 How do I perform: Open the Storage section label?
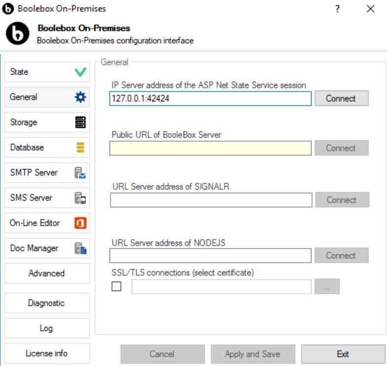(24, 122)
